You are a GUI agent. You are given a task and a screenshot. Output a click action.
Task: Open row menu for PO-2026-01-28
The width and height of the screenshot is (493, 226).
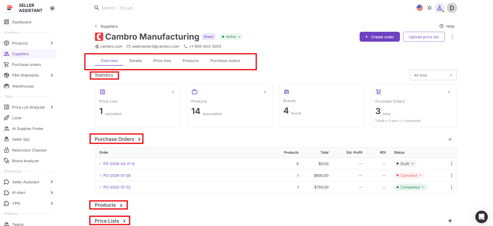coord(452,175)
